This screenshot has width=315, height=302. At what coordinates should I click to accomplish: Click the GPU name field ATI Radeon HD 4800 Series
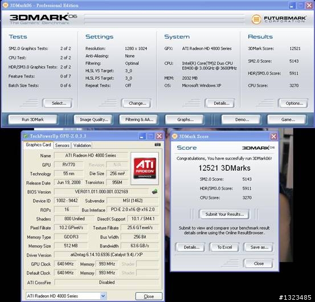(91, 156)
